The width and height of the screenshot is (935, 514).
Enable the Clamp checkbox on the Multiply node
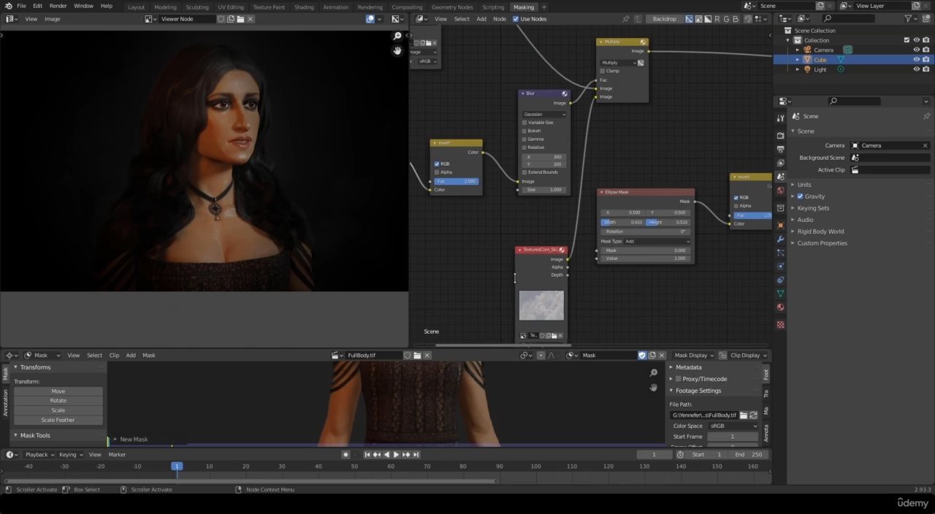[x=600, y=71]
